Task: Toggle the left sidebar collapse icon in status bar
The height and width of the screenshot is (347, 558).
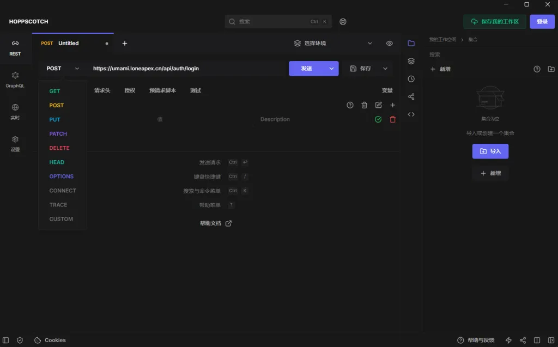Action: click(x=6, y=340)
